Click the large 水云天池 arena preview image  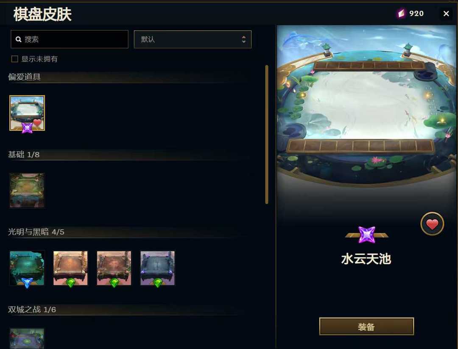click(366, 105)
